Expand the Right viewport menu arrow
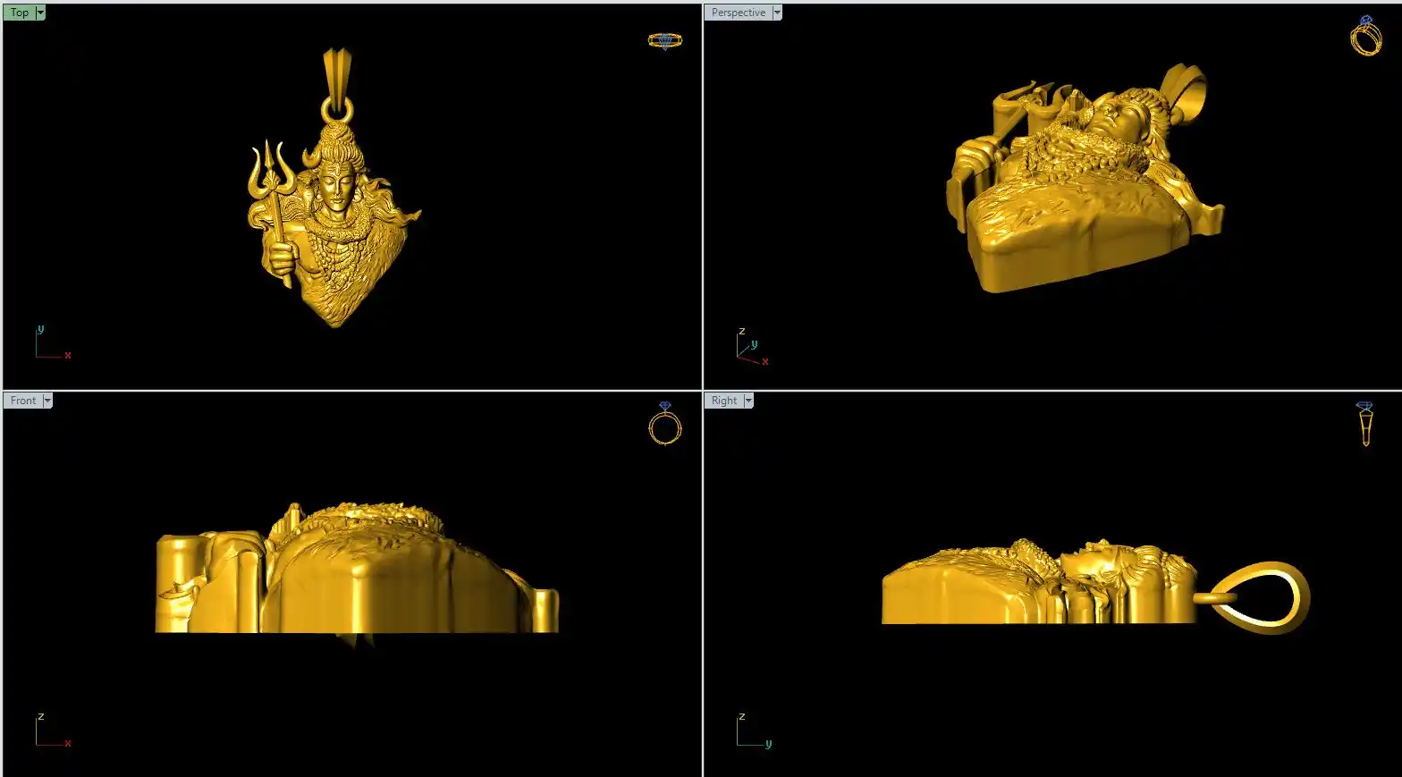This screenshot has width=1402, height=777. click(748, 401)
